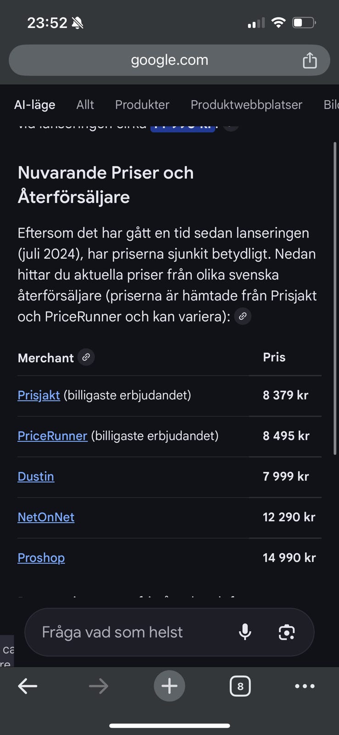The image size is (339, 735).
Task: Go back with the left arrow
Action: coord(28,686)
